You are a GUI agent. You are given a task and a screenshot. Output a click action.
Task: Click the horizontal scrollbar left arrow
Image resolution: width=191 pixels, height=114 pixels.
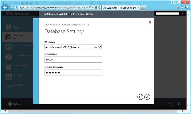[5, 111]
